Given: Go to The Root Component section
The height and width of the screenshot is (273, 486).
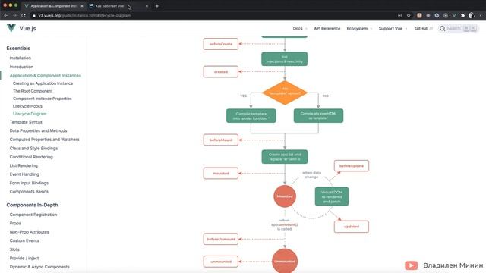Looking at the screenshot, I should click(x=33, y=91).
